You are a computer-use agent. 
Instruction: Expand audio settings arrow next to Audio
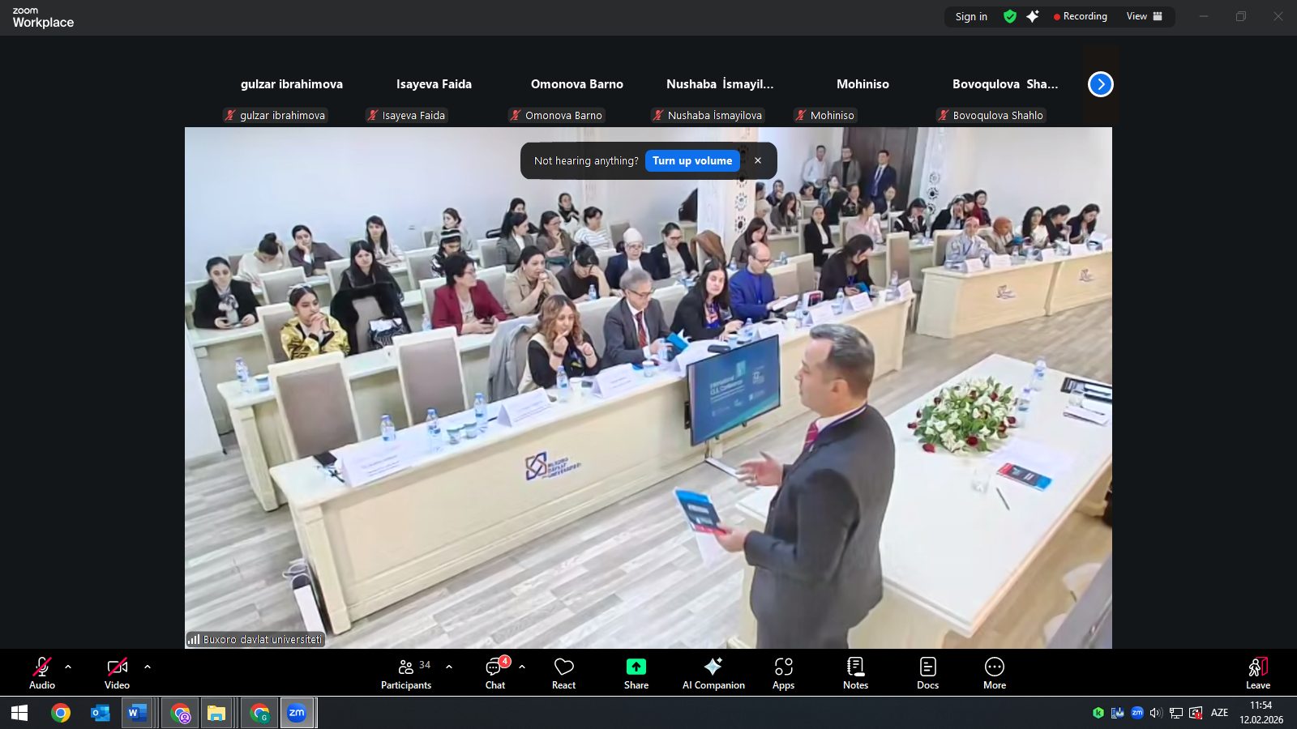68,667
